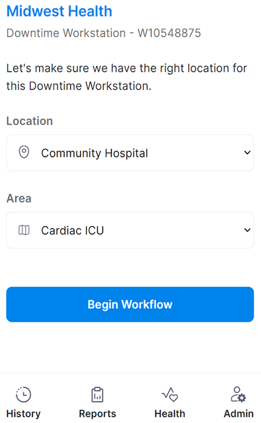Click the Begin Workflow button

click(130, 304)
